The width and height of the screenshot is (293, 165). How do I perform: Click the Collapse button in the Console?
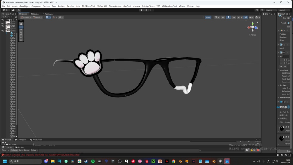(14, 150)
